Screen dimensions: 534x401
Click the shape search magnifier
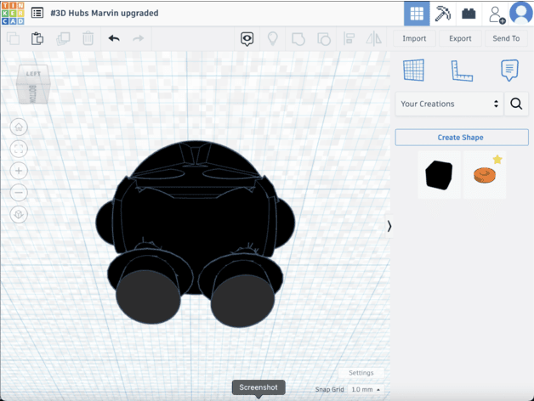[x=516, y=104]
